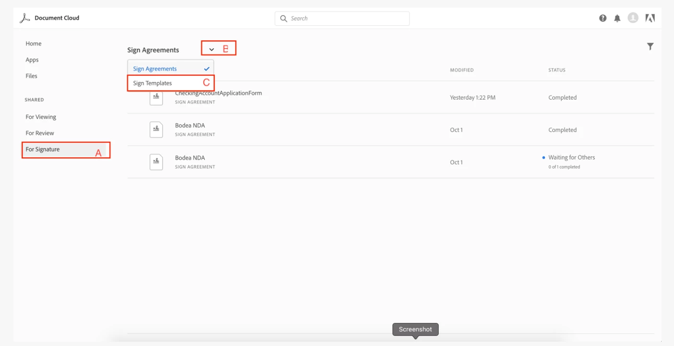Open the Bodea NDA marked Completed
Image resolution: width=674 pixels, height=346 pixels.
[x=190, y=126]
